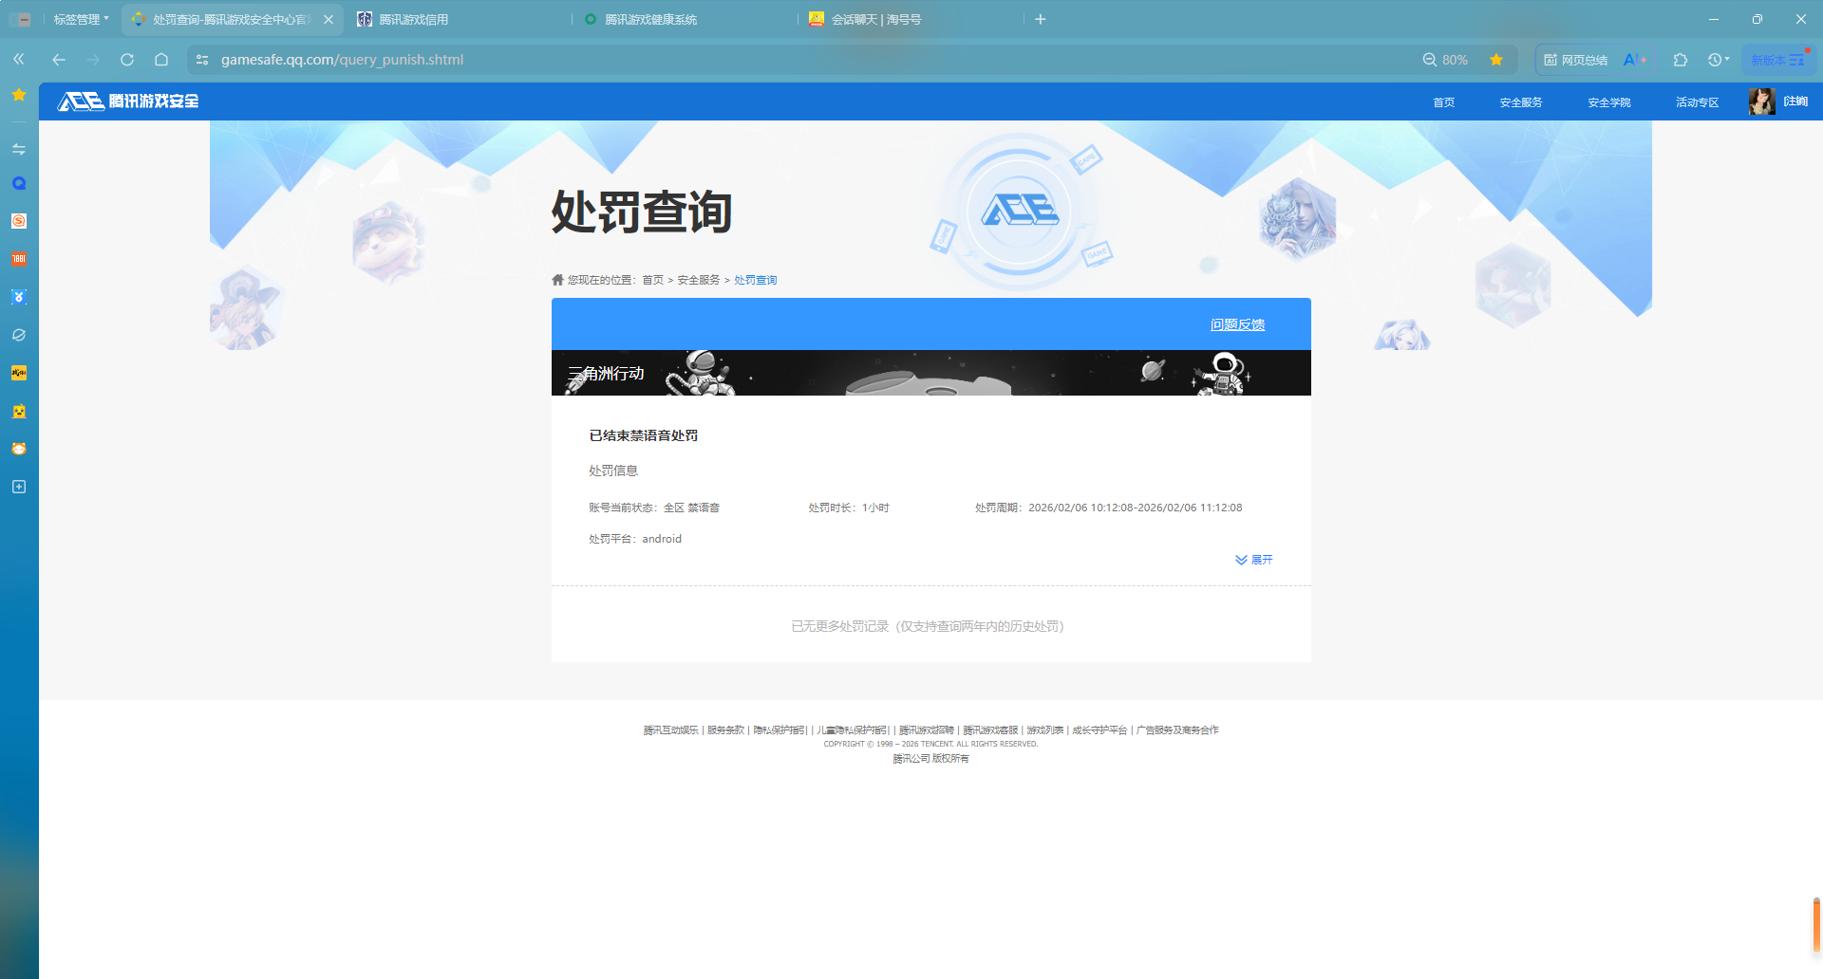Viewport: 1823px width, 979px height.
Task: Click the sidebar favorites star icon
Action: pos(19,95)
